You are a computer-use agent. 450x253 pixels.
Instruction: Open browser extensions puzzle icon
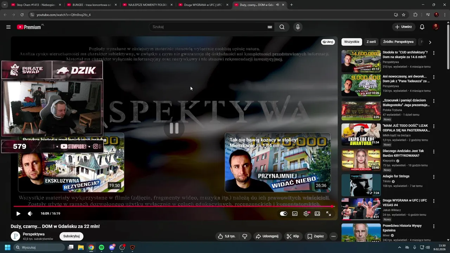tap(416, 15)
